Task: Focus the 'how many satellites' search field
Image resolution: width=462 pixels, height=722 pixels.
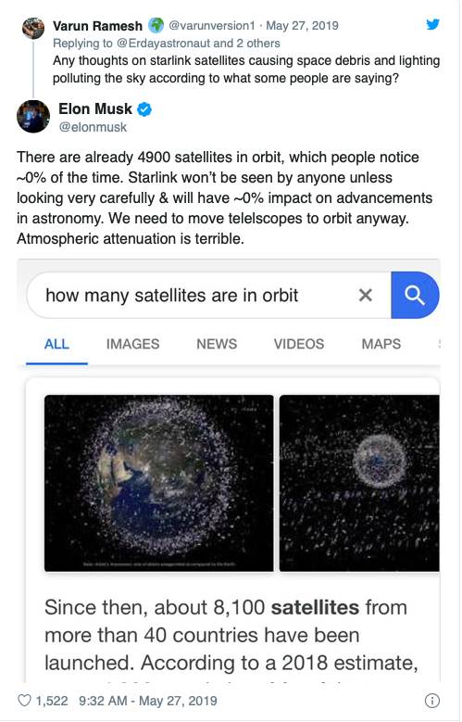Action: [209, 295]
